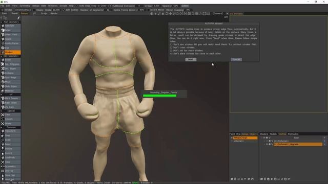Open the Bake menu
Viewport: 328px width, 184px height.
[x=44, y=6]
